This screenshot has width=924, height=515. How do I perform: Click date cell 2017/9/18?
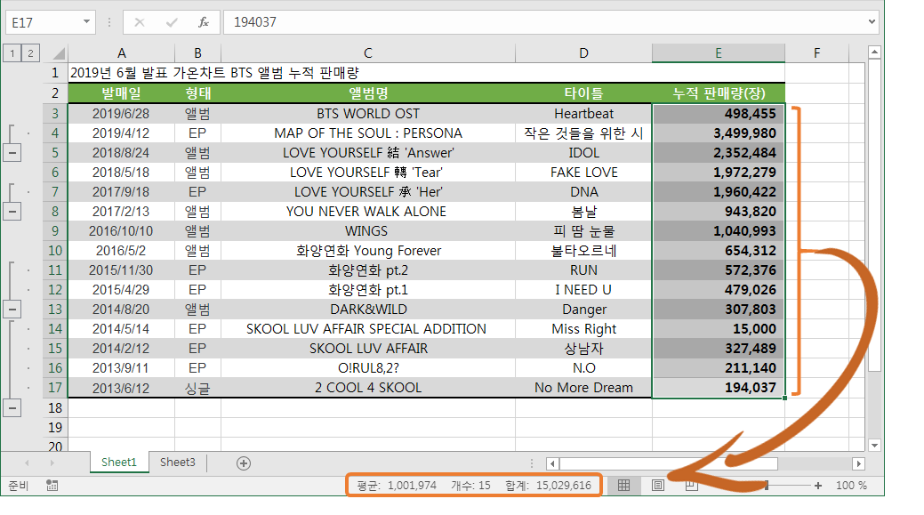pyautogui.click(x=122, y=192)
